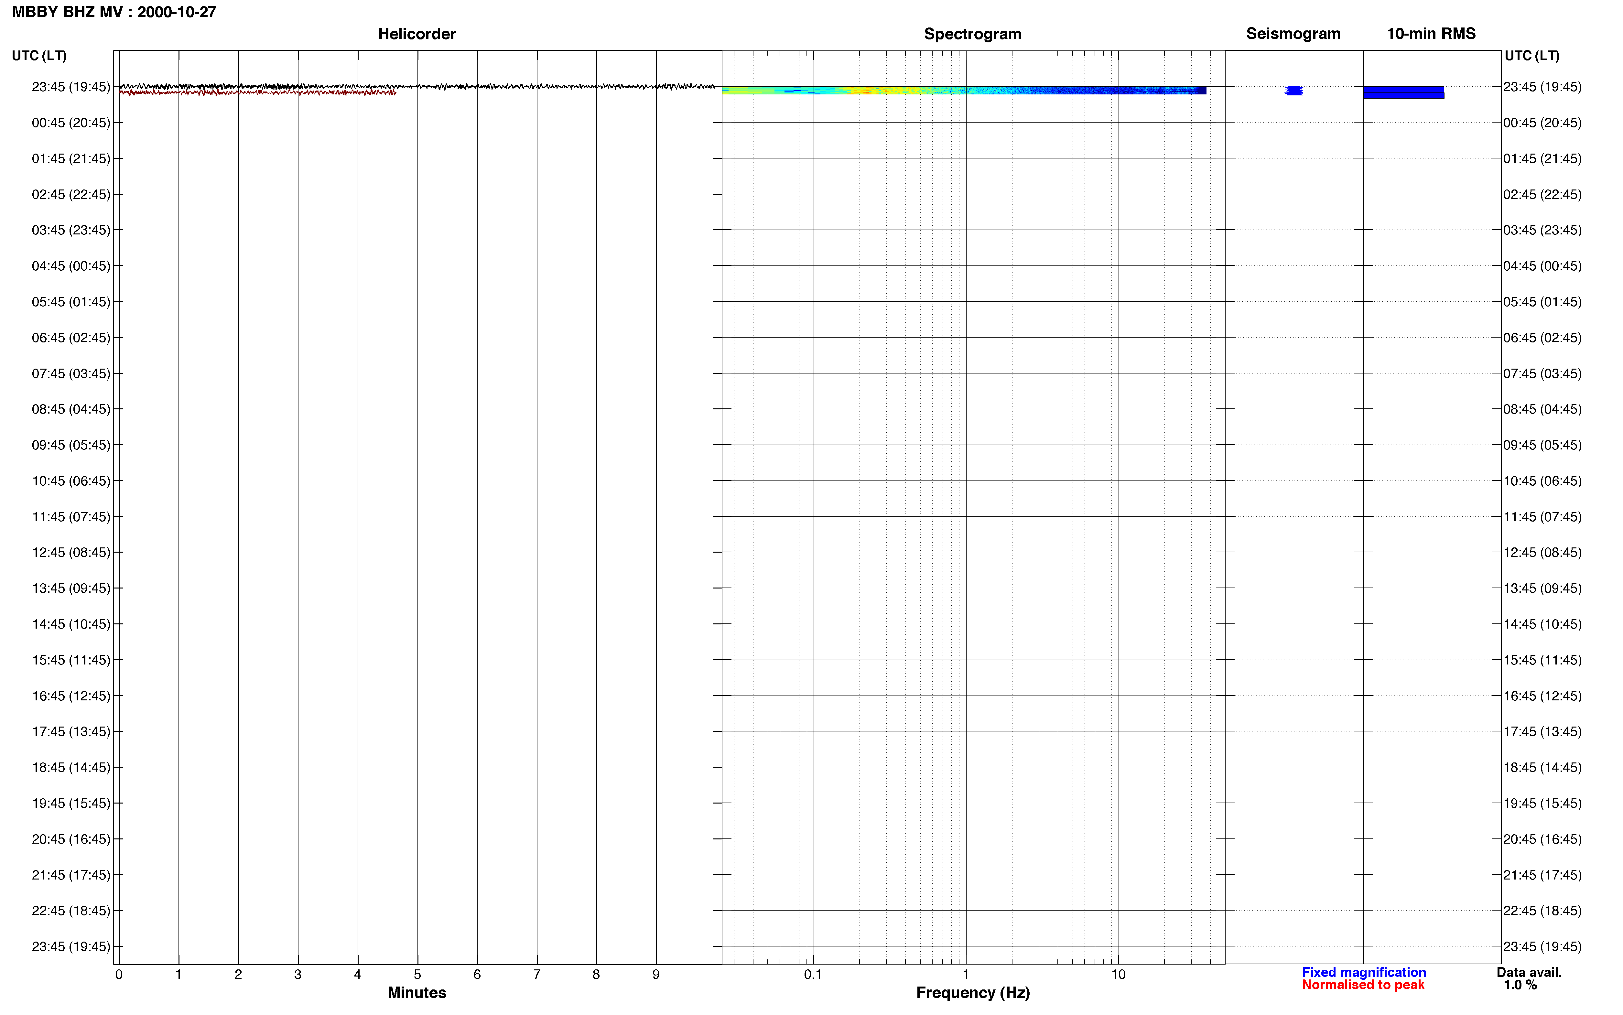Click the red normalised helicorder trace

258,92
